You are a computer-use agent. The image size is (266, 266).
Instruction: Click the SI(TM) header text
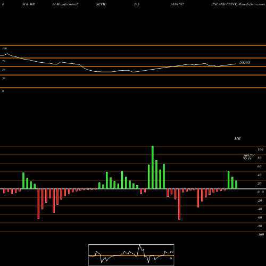coord(101,4)
